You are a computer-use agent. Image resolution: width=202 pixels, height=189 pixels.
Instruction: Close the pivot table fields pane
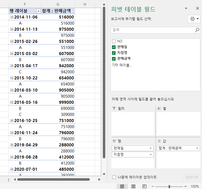197,9
